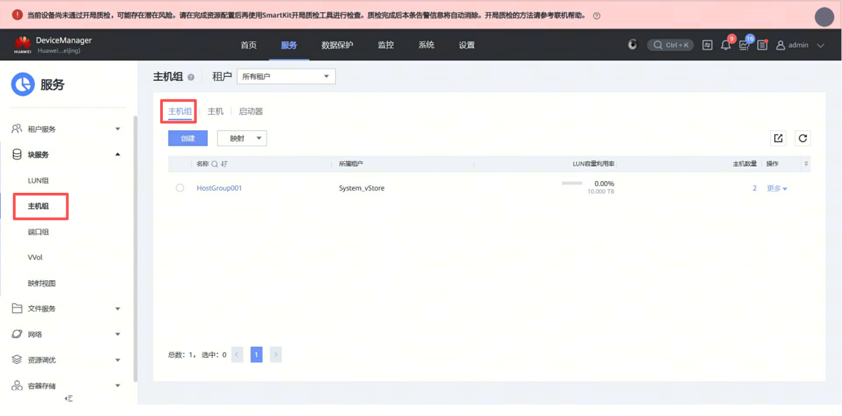Click the sidebar vertical scrollbar

click(x=135, y=249)
